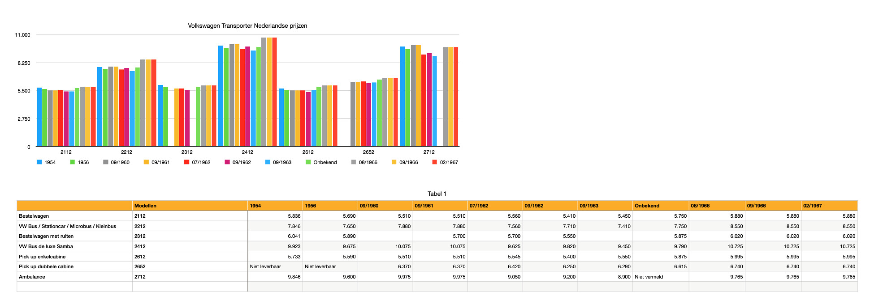The image size is (883, 304).
Task: Select 'Niet leverbaar' in the 1954 column
Action: click(275, 266)
